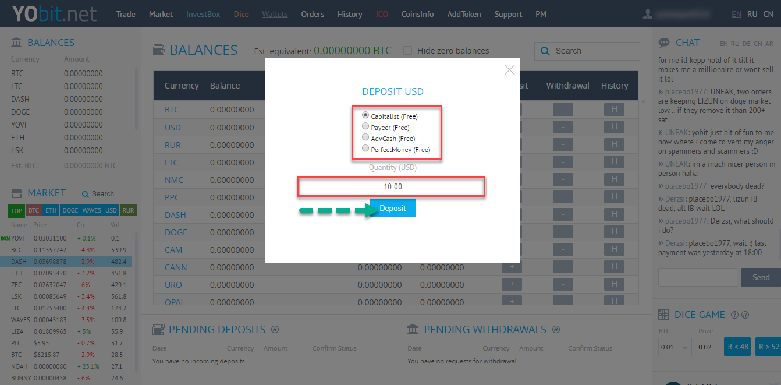This screenshot has height=385, width=781.
Task: Click withdrawal minus button for DOGE row
Action: [563, 232]
